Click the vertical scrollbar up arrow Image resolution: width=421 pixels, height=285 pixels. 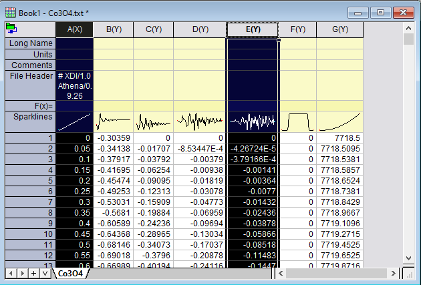tap(409, 28)
